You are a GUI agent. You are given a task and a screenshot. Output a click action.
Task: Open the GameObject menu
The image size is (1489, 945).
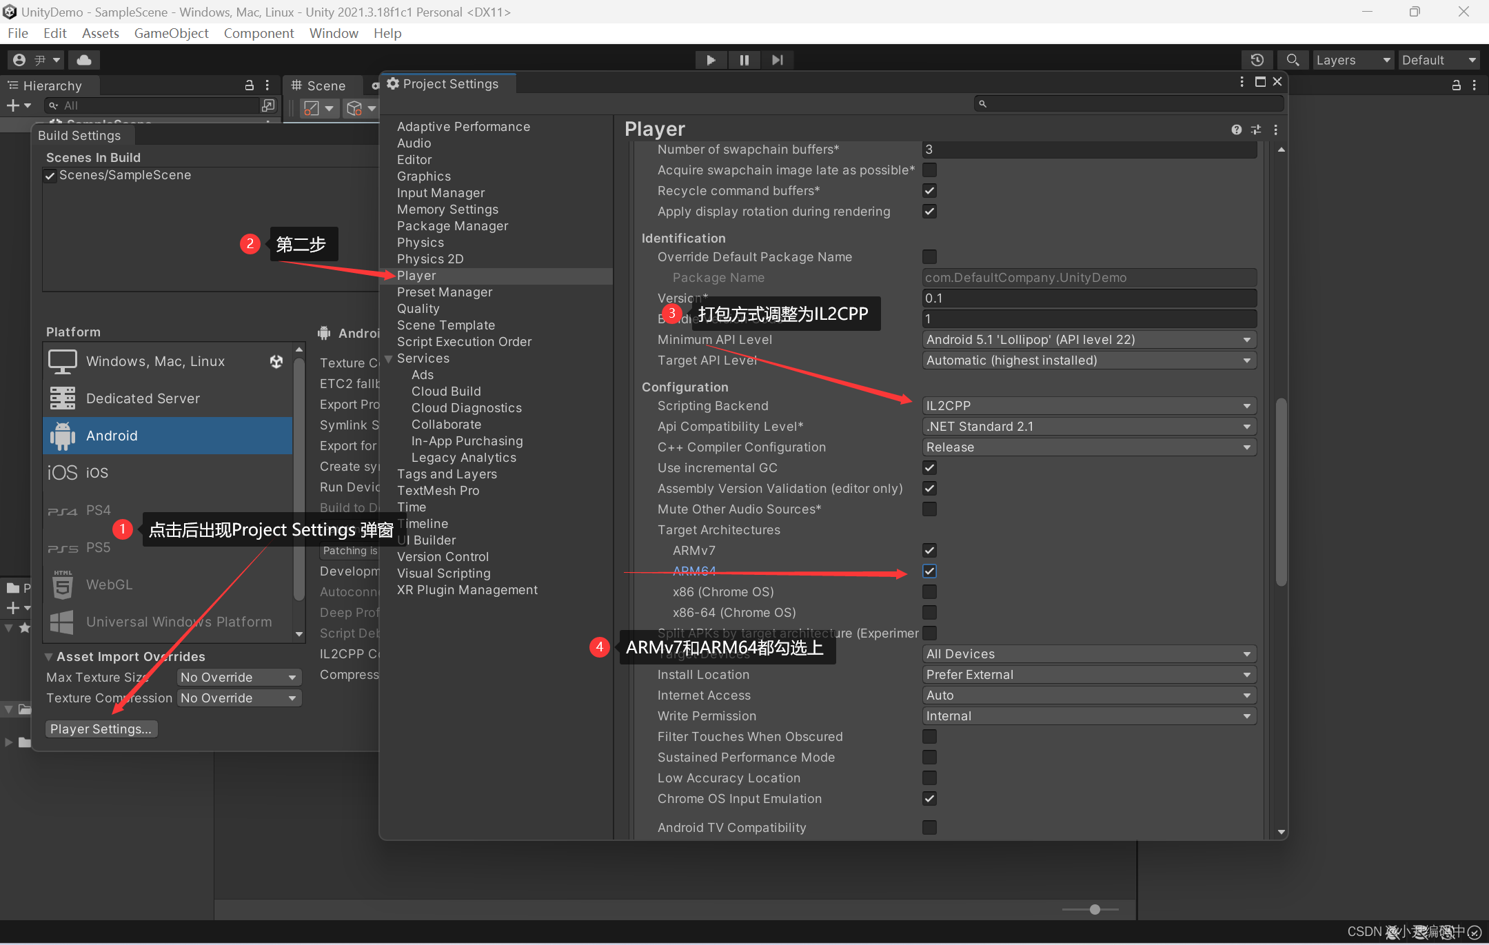pyautogui.click(x=171, y=33)
